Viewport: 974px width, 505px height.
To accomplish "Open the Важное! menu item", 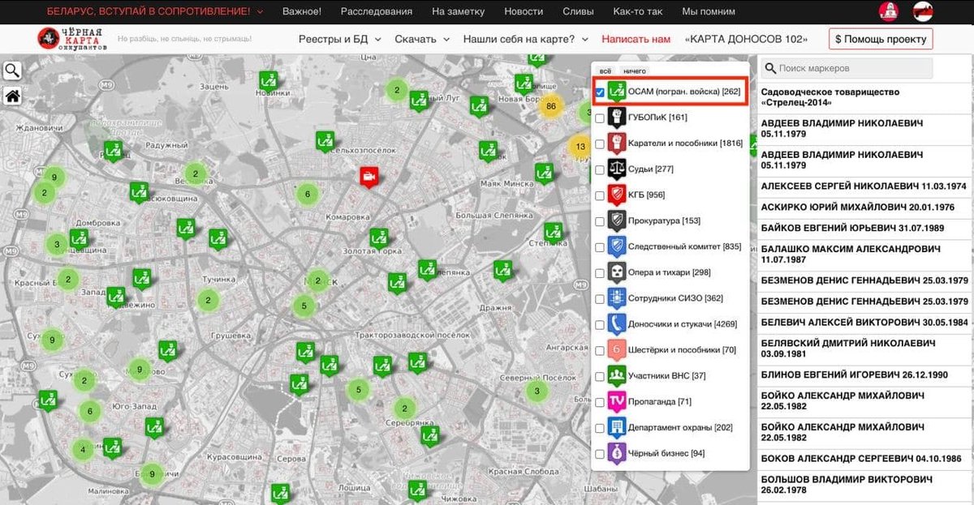I will pyautogui.click(x=302, y=11).
